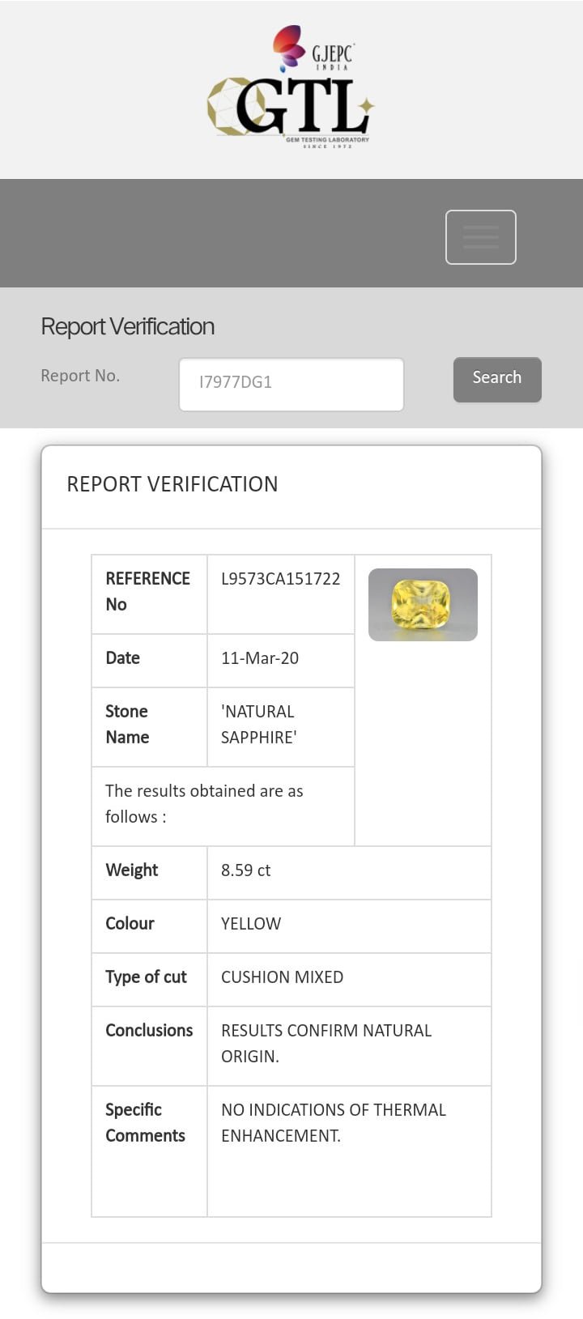Click the CUSHION MIXED cut value
Screen dimensions: 583x1319
point(282,977)
